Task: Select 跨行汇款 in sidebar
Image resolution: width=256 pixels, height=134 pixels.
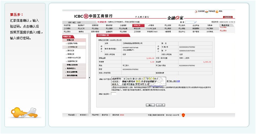Action: 71,51
